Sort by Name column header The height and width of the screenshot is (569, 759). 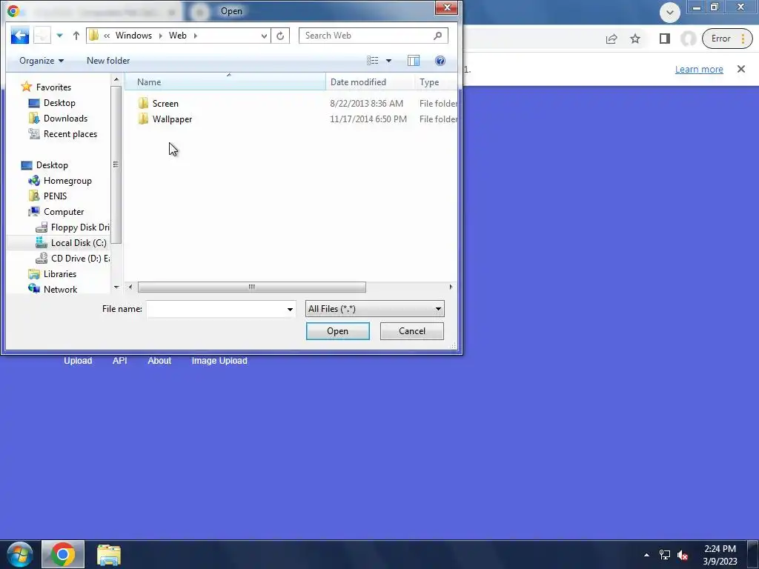point(225,81)
